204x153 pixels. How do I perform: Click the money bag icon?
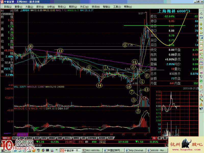coord(201,87)
